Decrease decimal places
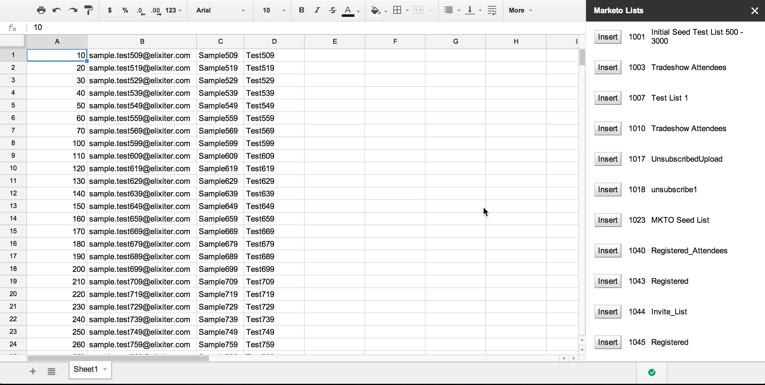 point(140,11)
